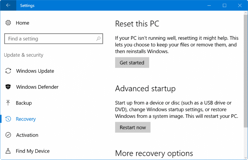Viewport: 248px width, 160px height.
Task: Click the Windows Update sync icon
Action: (8, 71)
